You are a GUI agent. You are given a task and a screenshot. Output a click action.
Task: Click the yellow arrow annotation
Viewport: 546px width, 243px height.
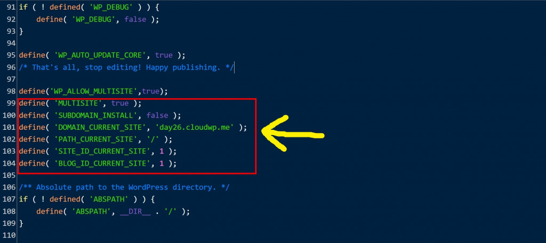point(293,134)
